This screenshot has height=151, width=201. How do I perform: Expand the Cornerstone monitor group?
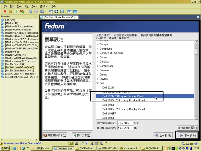click(97, 66)
